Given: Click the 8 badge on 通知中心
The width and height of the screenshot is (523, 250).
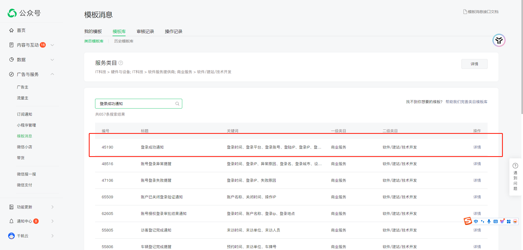Looking at the screenshot, I should point(36,221).
